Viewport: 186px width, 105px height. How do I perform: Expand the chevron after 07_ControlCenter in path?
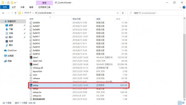tap(54, 13)
